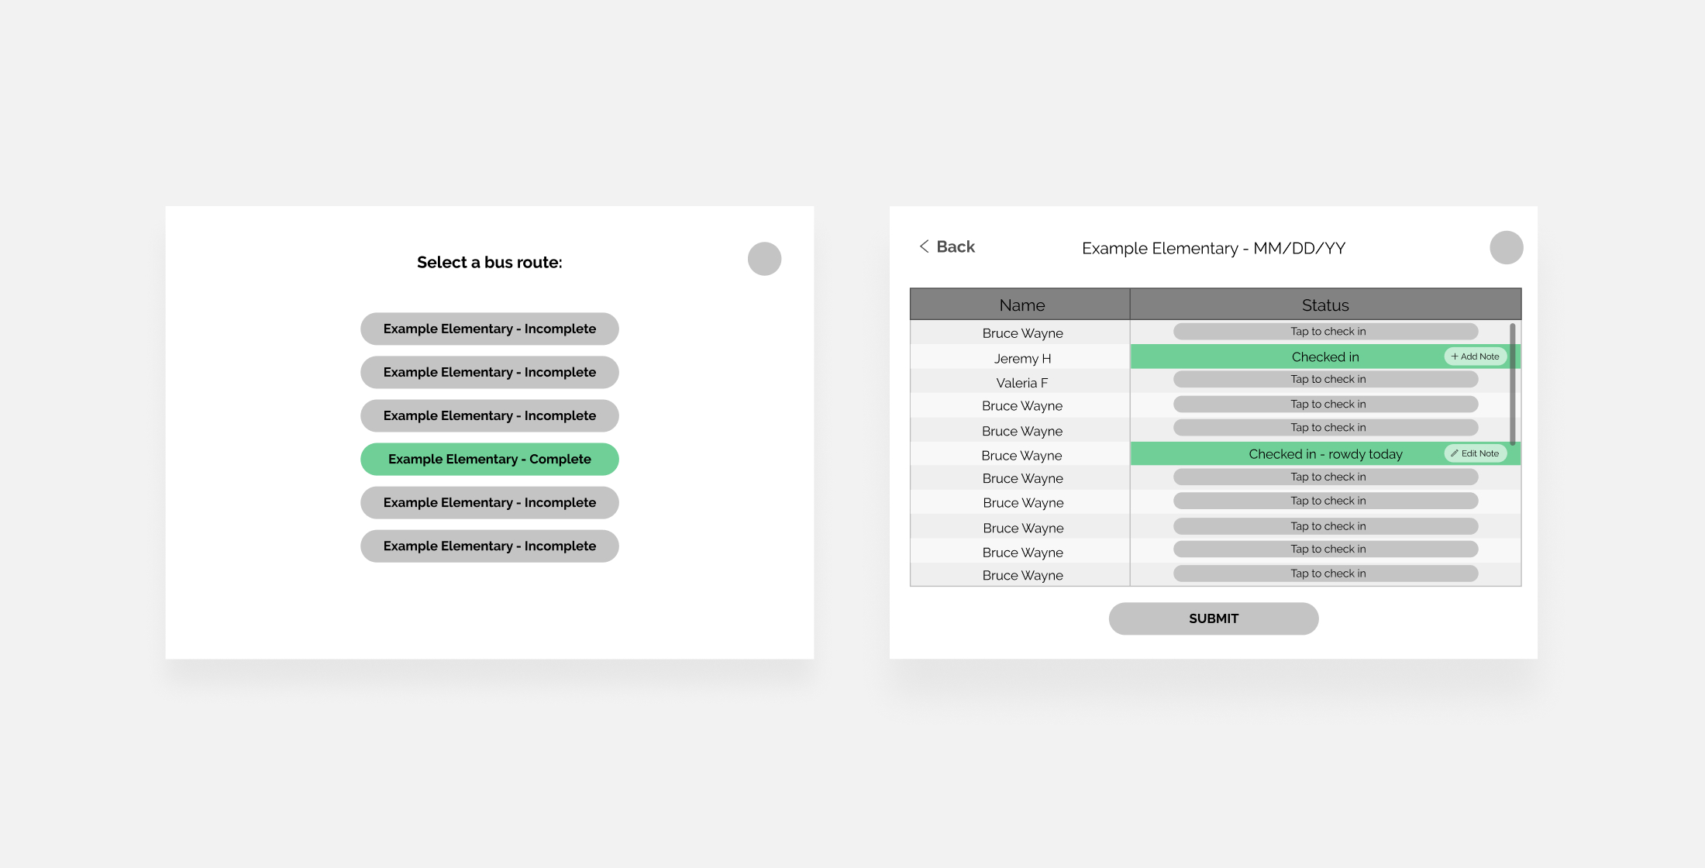Image resolution: width=1705 pixels, height=868 pixels.
Task: Click the Back text link
Action: pyautogui.click(x=956, y=246)
